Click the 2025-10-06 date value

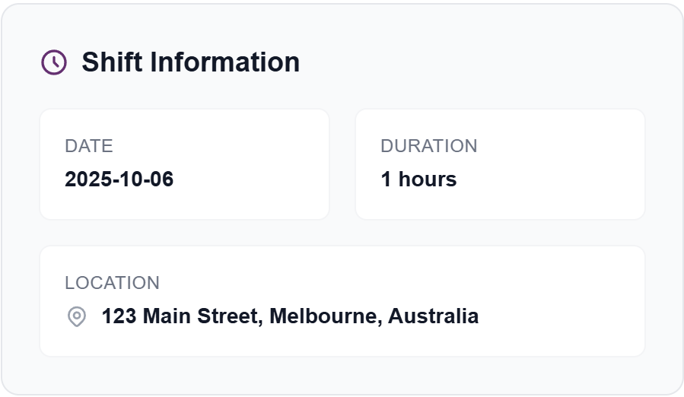coord(119,179)
